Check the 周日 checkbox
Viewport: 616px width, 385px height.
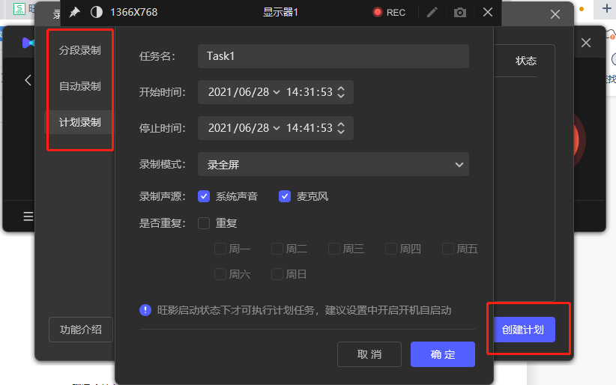(277, 274)
